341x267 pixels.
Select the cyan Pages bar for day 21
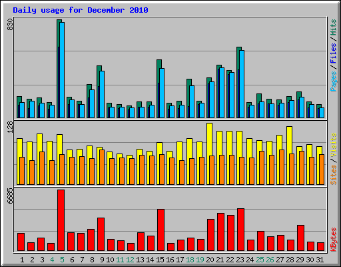222,93
